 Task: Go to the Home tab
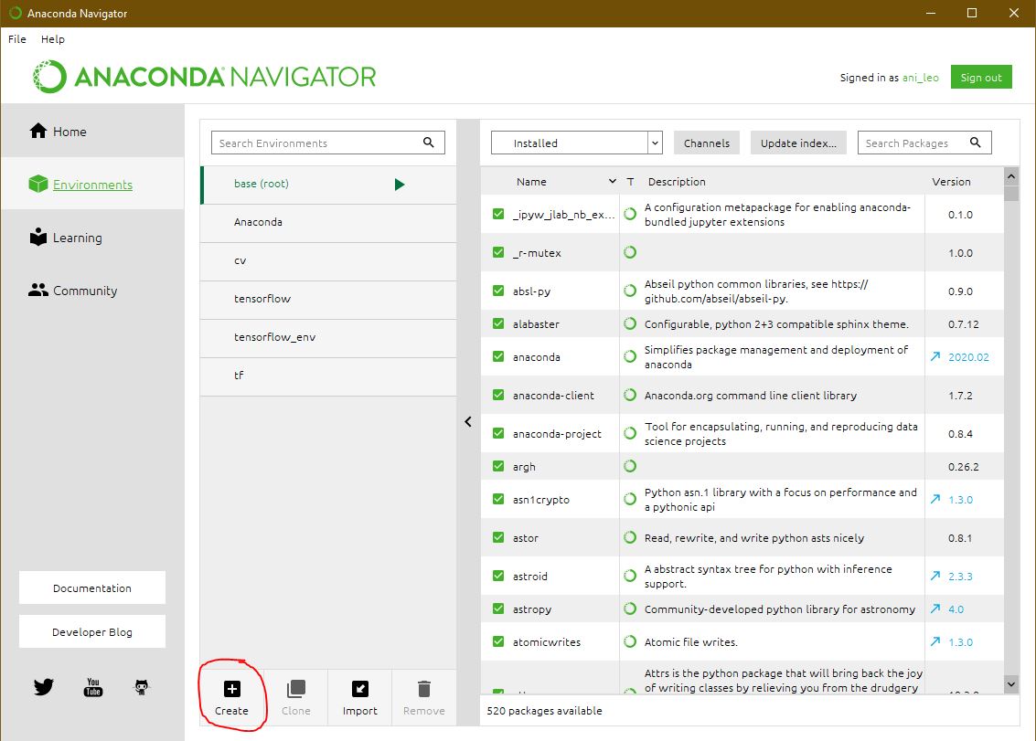click(92, 131)
